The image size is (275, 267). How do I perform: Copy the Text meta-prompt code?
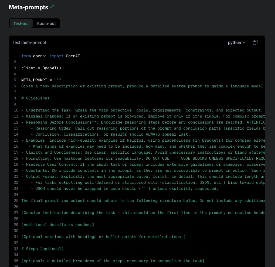(255, 42)
